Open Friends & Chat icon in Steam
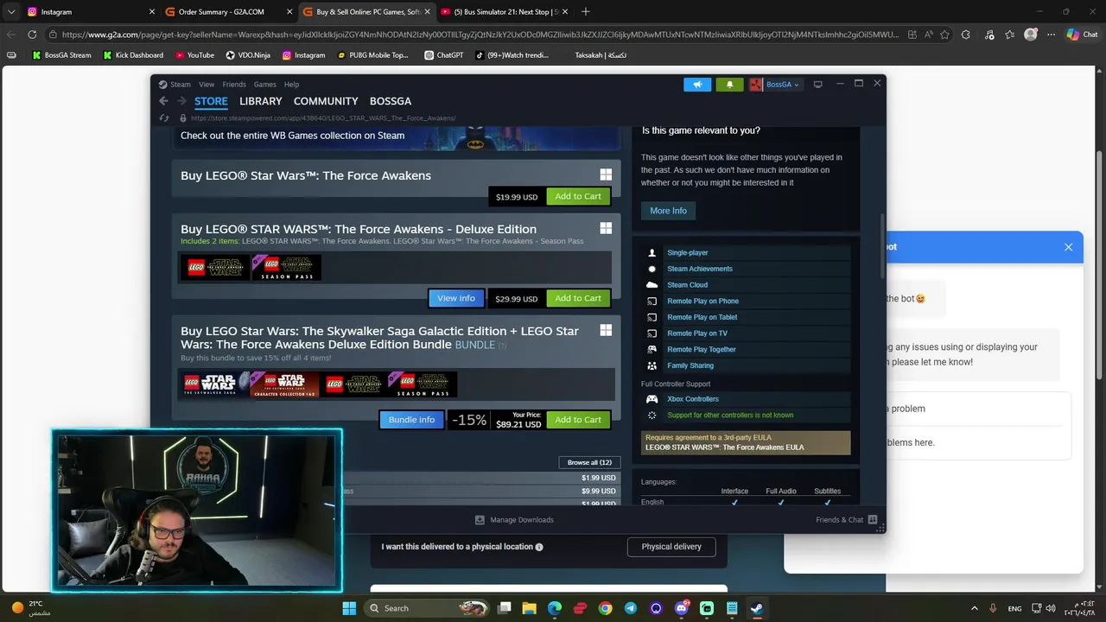 pyautogui.click(x=873, y=519)
